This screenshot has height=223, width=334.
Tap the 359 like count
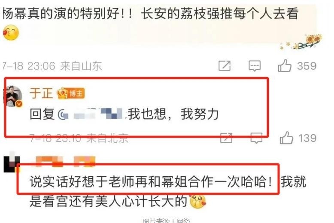click(x=307, y=66)
